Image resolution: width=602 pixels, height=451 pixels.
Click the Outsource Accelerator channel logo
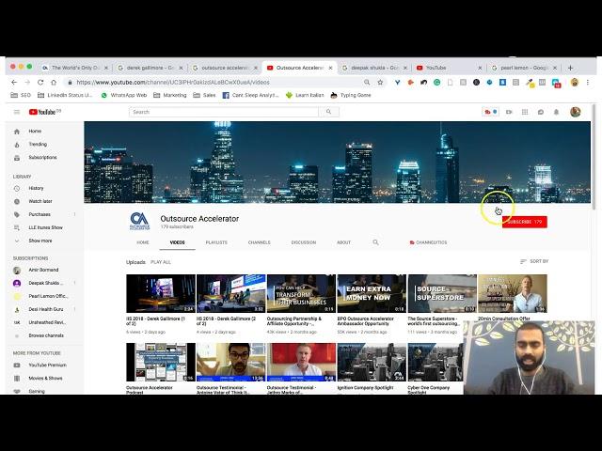point(140,222)
